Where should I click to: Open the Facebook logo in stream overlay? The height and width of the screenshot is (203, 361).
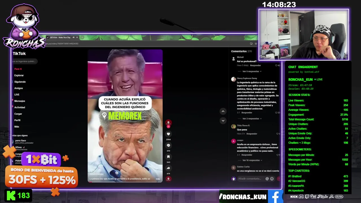pyautogui.click(x=275, y=197)
